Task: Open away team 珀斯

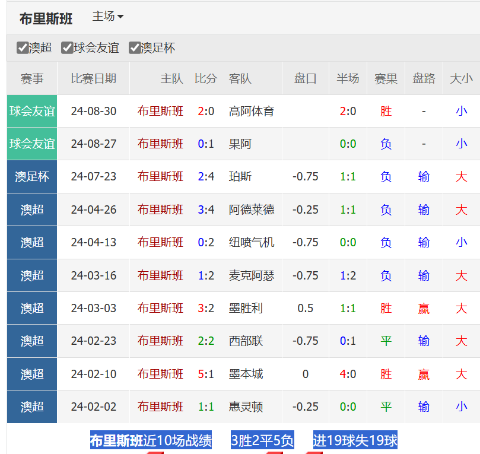Action: tap(240, 177)
